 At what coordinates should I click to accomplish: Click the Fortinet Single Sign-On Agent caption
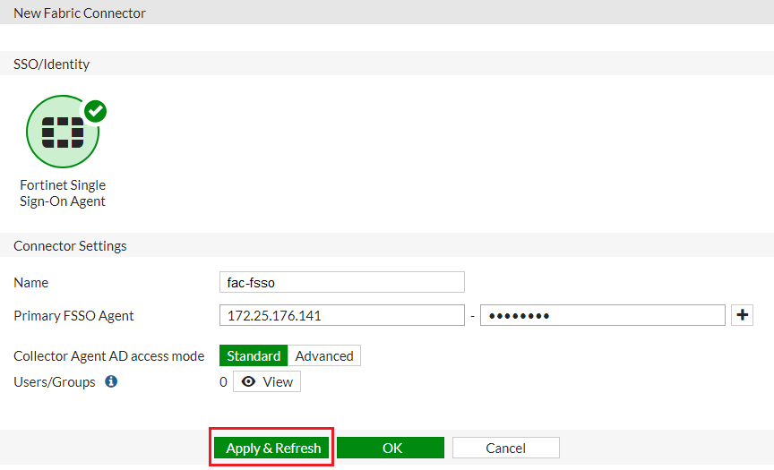click(63, 193)
